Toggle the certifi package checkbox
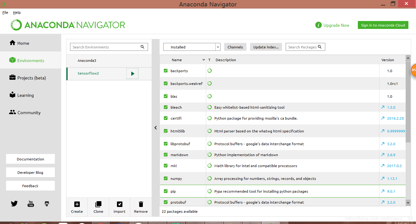 coord(166,118)
